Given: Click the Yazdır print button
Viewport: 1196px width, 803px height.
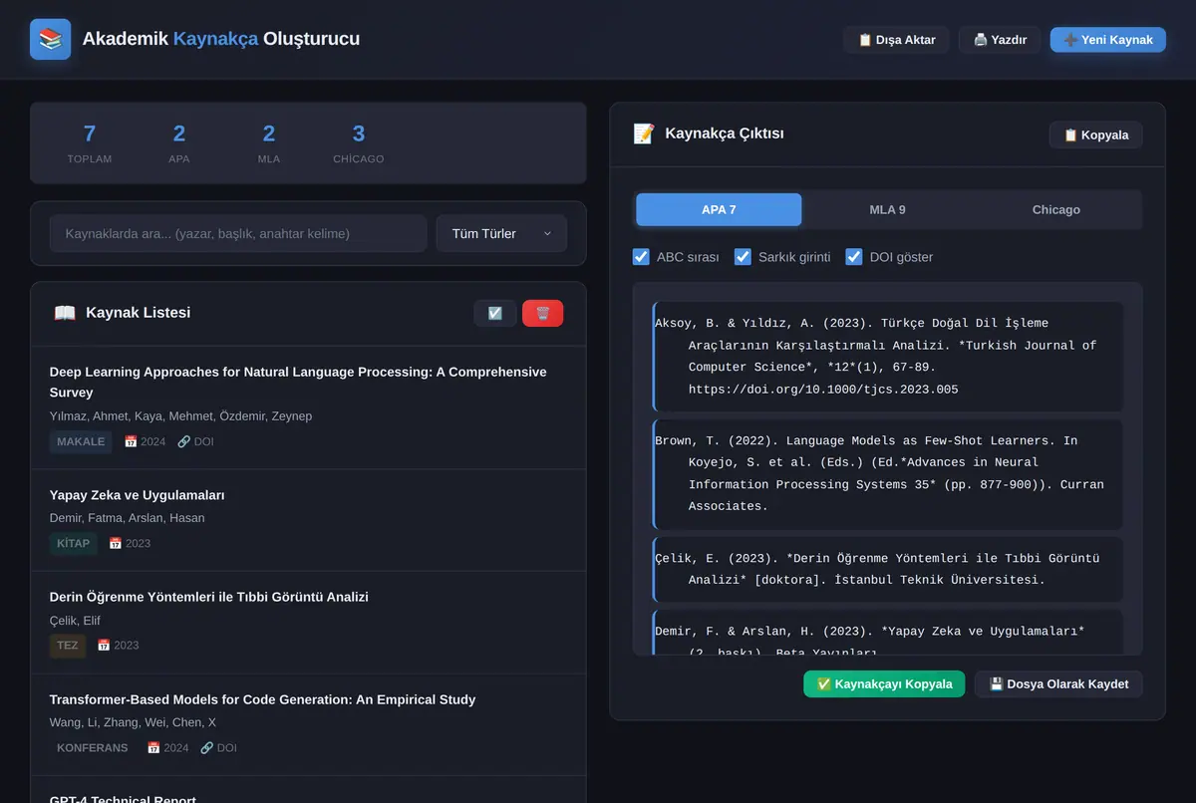Looking at the screenshot, I should (1000, 40).
